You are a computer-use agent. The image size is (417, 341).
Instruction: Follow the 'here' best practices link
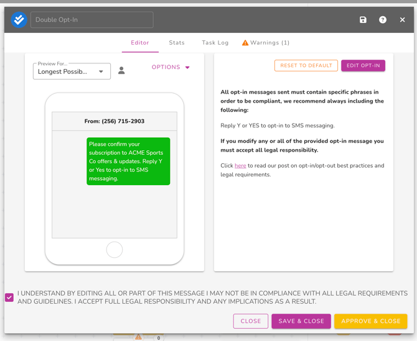240,166
